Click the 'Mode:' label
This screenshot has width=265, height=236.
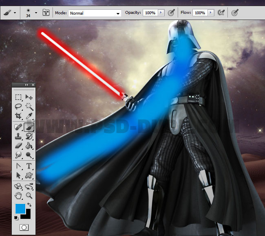click(61, 13)
